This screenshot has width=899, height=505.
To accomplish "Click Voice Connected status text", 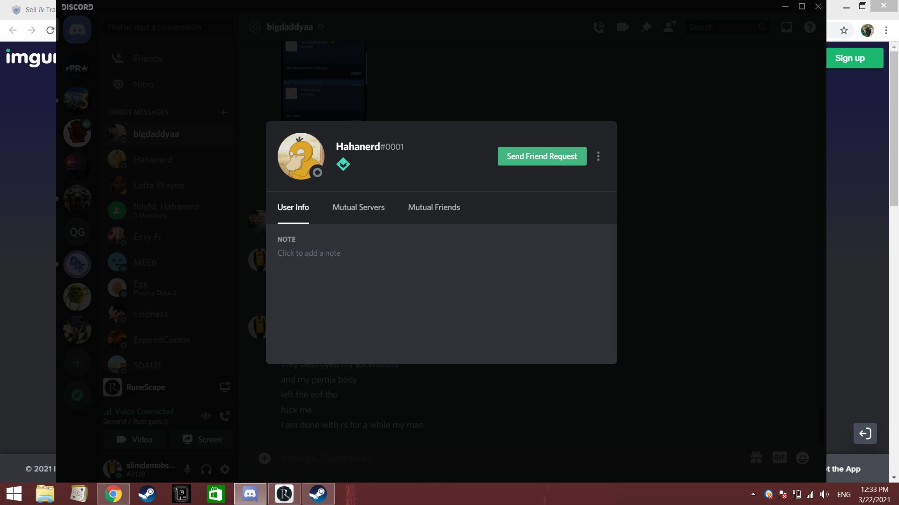I will click(x=144, y=411).
